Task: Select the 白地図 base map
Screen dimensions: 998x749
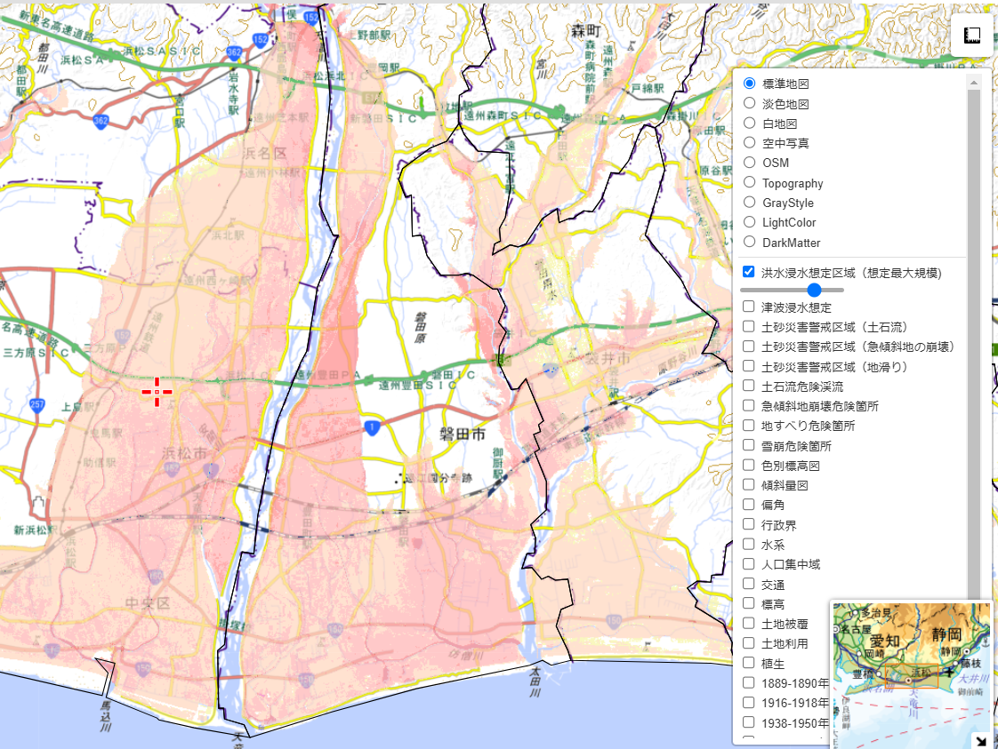Action: point(748,123)
